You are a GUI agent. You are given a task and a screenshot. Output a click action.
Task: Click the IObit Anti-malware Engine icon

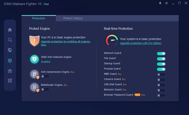pyautogui.click(x=35, y=59)
